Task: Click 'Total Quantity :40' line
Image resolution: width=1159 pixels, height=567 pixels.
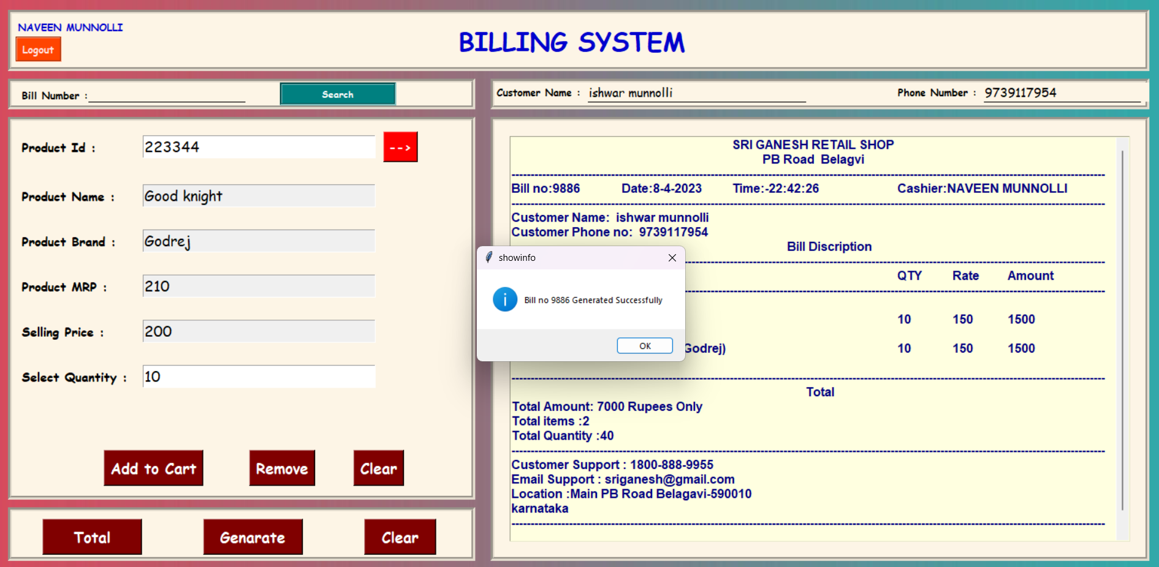Action: coord(563,436)
